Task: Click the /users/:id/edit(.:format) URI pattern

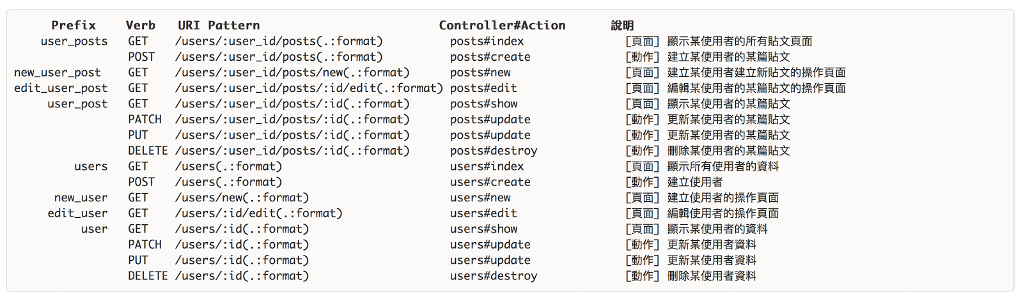Action: pyautogui.click(x=258, y=213)
